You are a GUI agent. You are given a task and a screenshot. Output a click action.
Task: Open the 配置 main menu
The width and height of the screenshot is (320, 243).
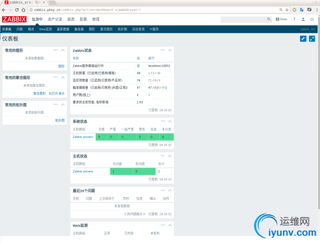click(83, 19)
